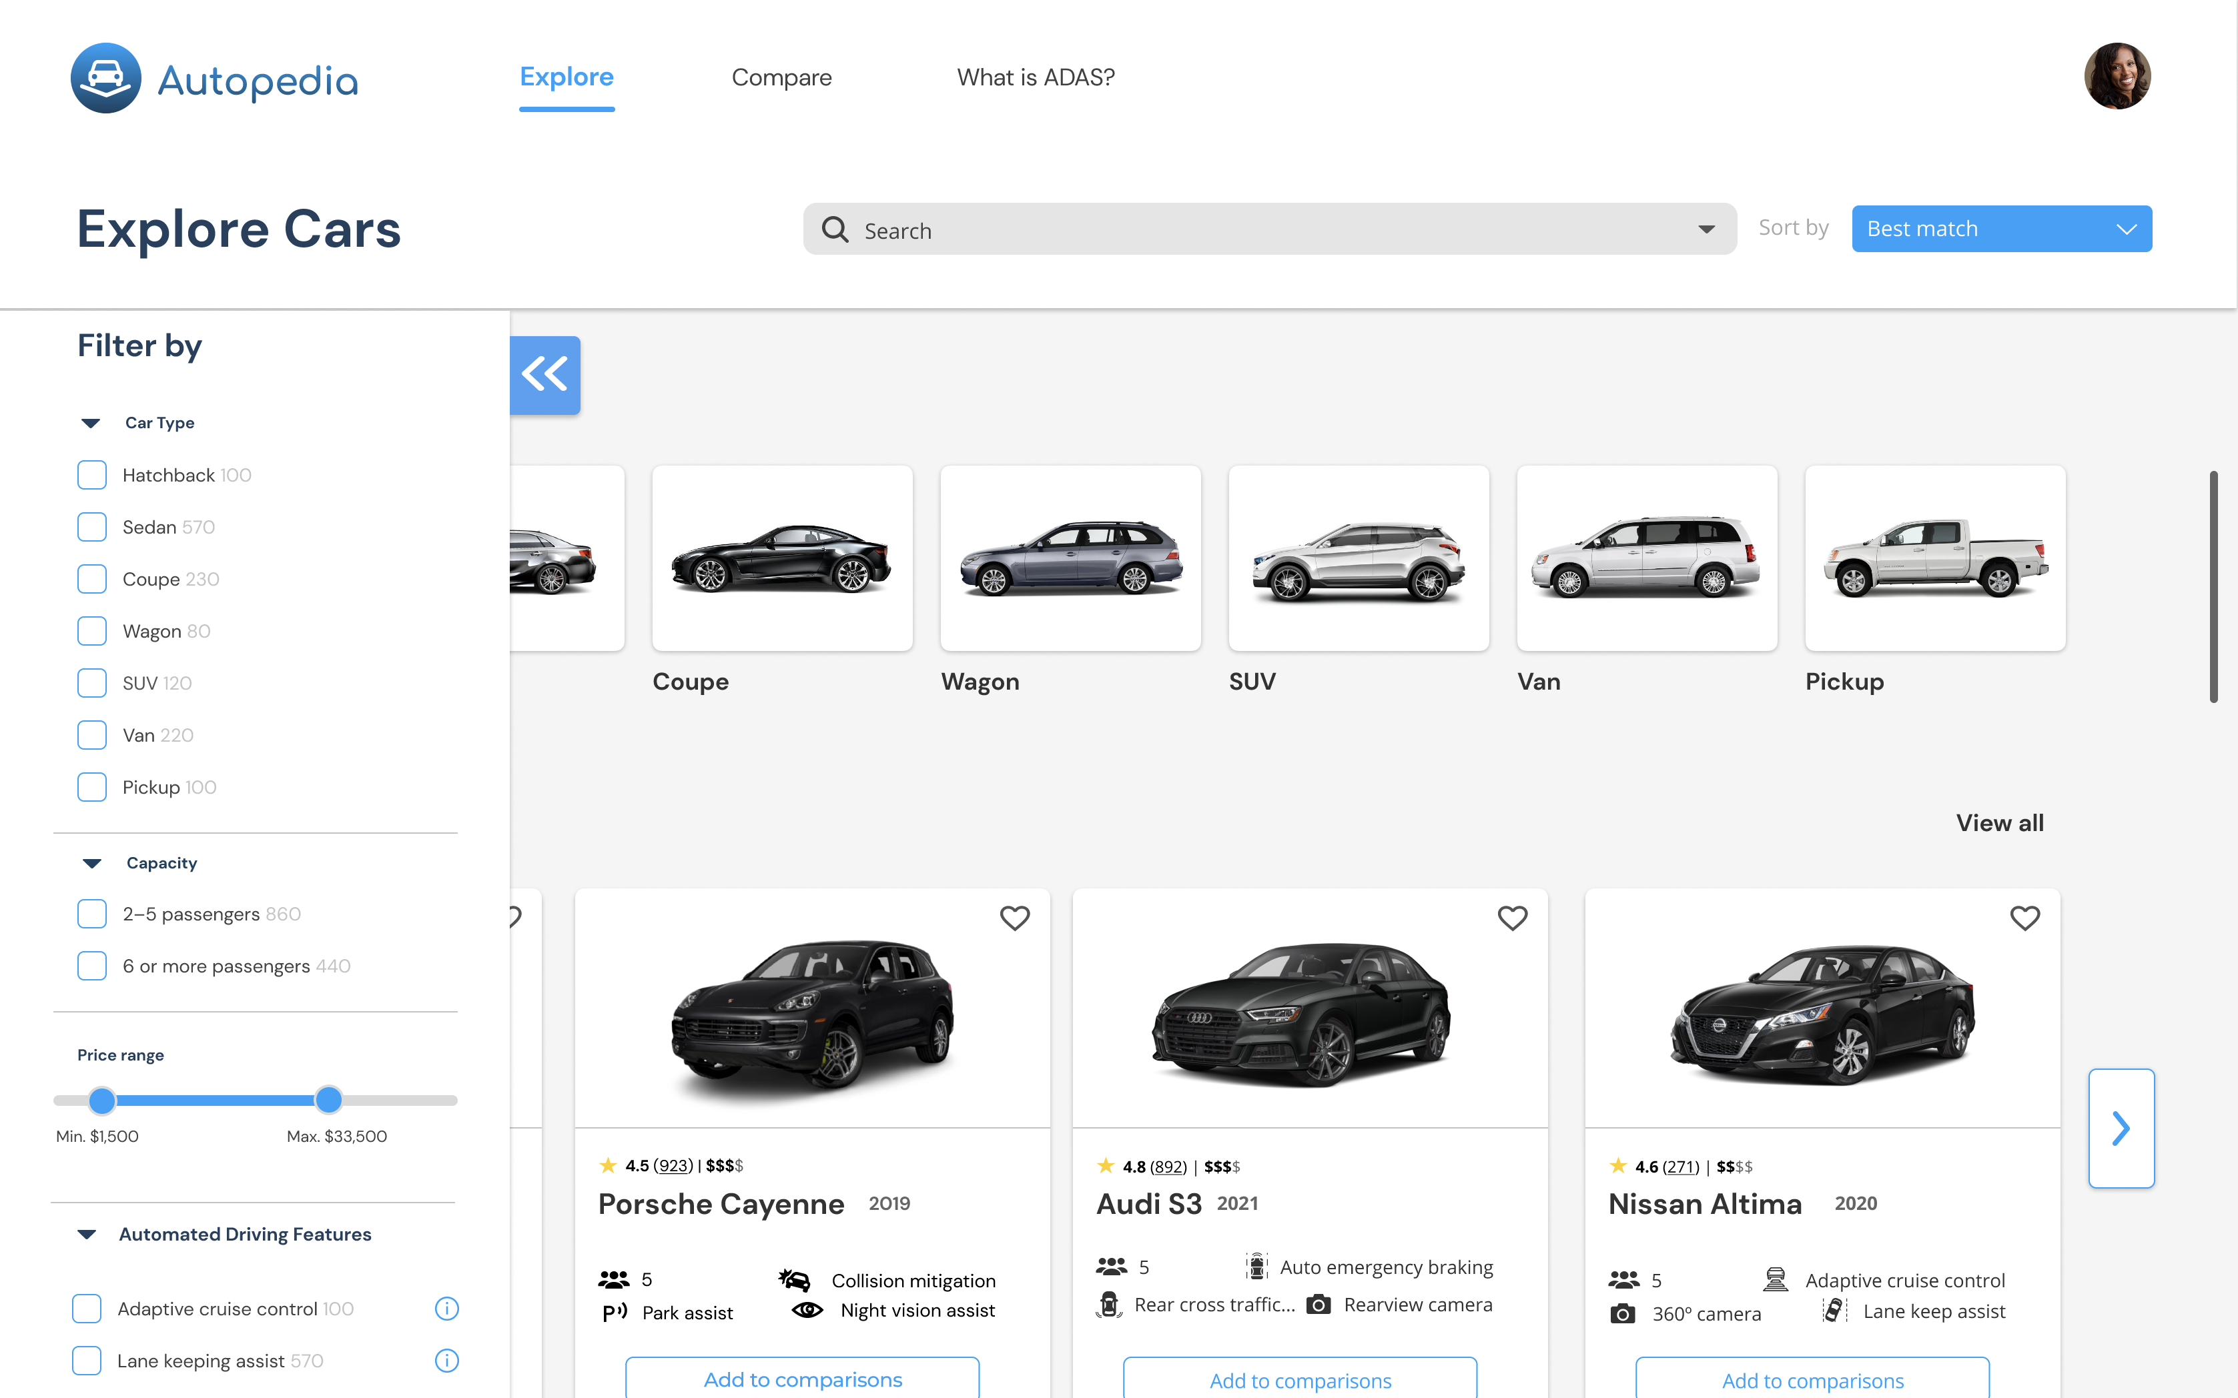This screenshot has height=1398, width=2238.
Task: Click Night vision assist eye icon
Action: (807, 1310)
